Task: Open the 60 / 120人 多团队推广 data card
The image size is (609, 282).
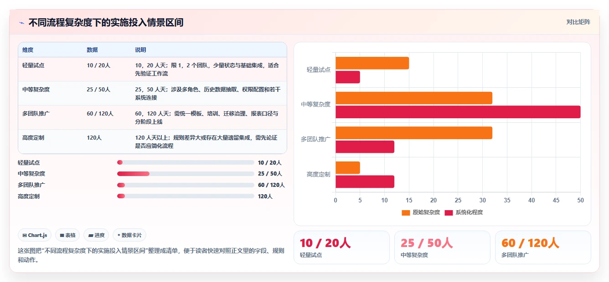Action: coord(543,247)
